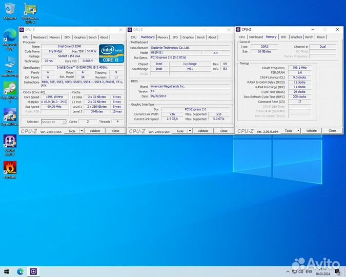Click the Specification value 'Intel Core i3-3240 CPU @ 3.40GHz'

pos(82,67)
